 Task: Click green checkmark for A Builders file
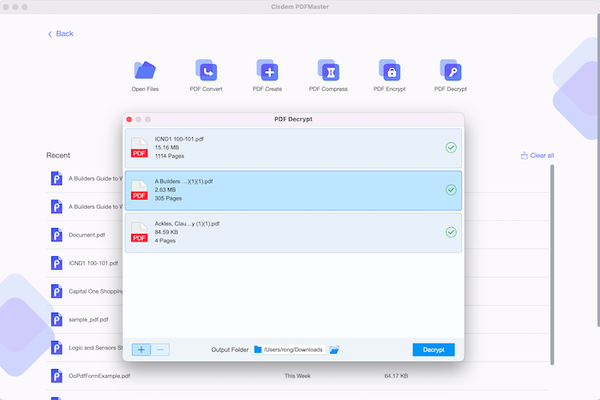(451, 189)
